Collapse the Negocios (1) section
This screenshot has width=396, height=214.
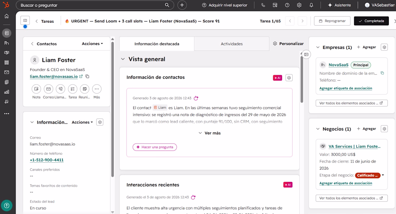318,129
